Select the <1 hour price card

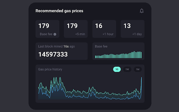coord(104,29)
